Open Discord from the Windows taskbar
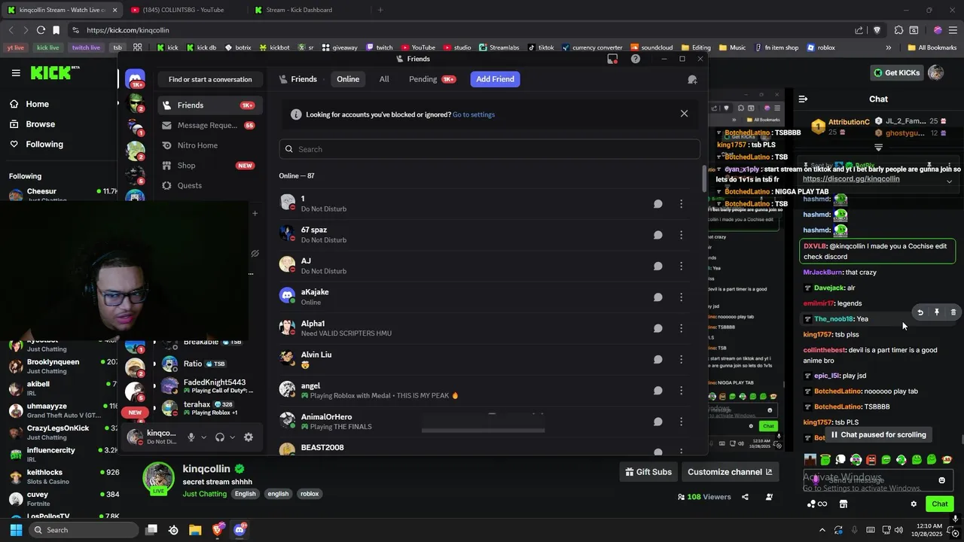This screenshot has width=964, height=542. (x=239, y=530)
